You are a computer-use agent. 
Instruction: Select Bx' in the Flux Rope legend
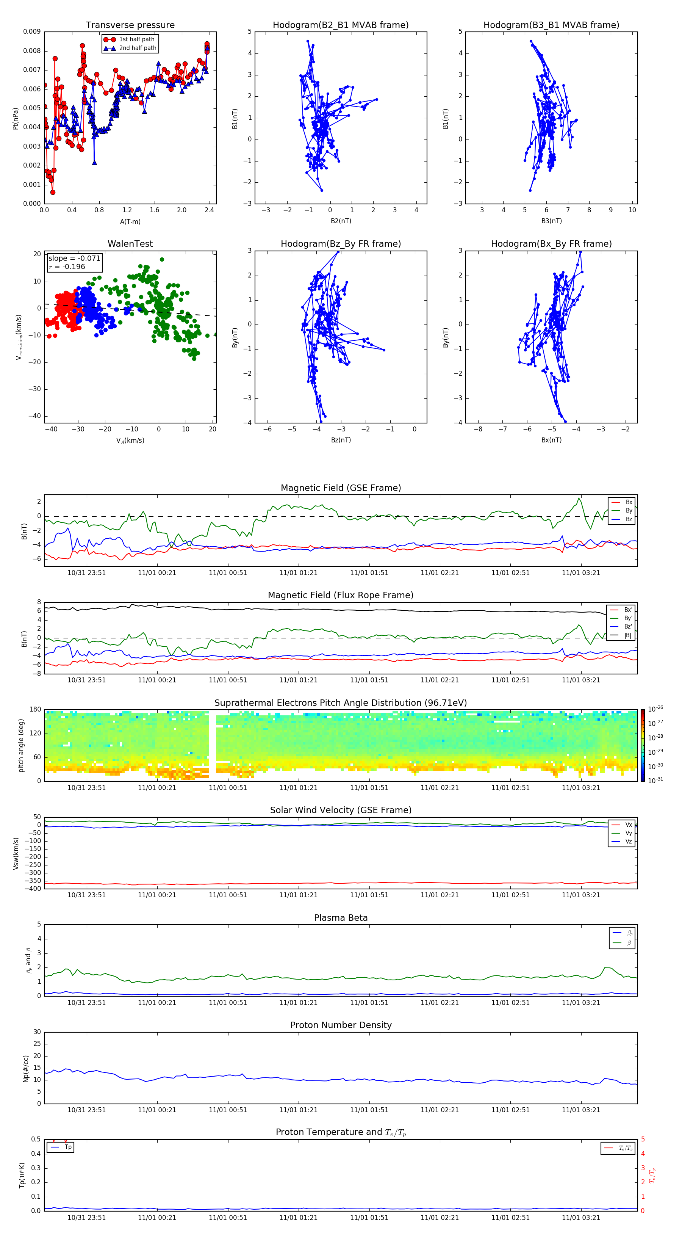pyautogui.click(x=621, y=610)
